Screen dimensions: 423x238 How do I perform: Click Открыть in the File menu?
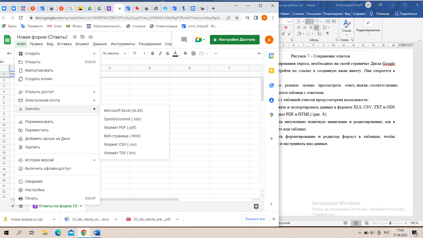pos(57,62)
